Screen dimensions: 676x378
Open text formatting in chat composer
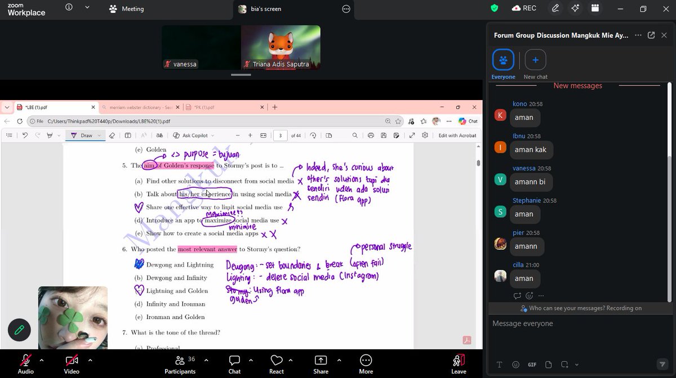[x=499, y=364]
